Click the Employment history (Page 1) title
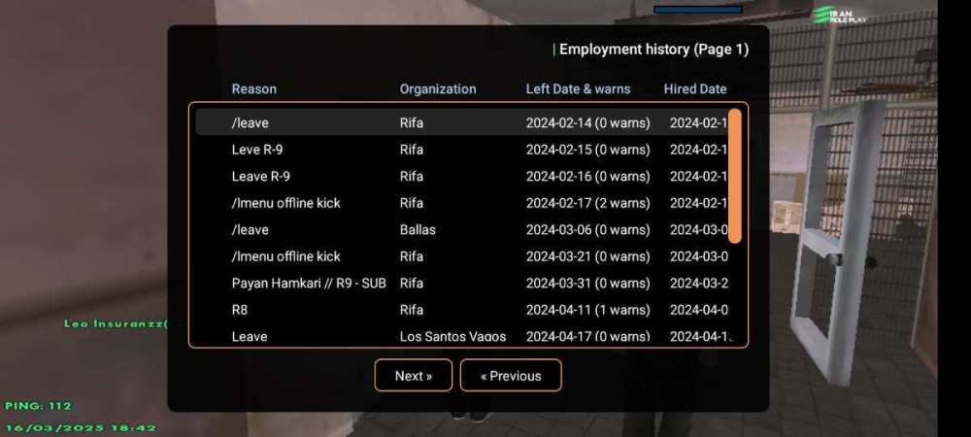The height and width of the screenshot is (437, 971). 653,50
